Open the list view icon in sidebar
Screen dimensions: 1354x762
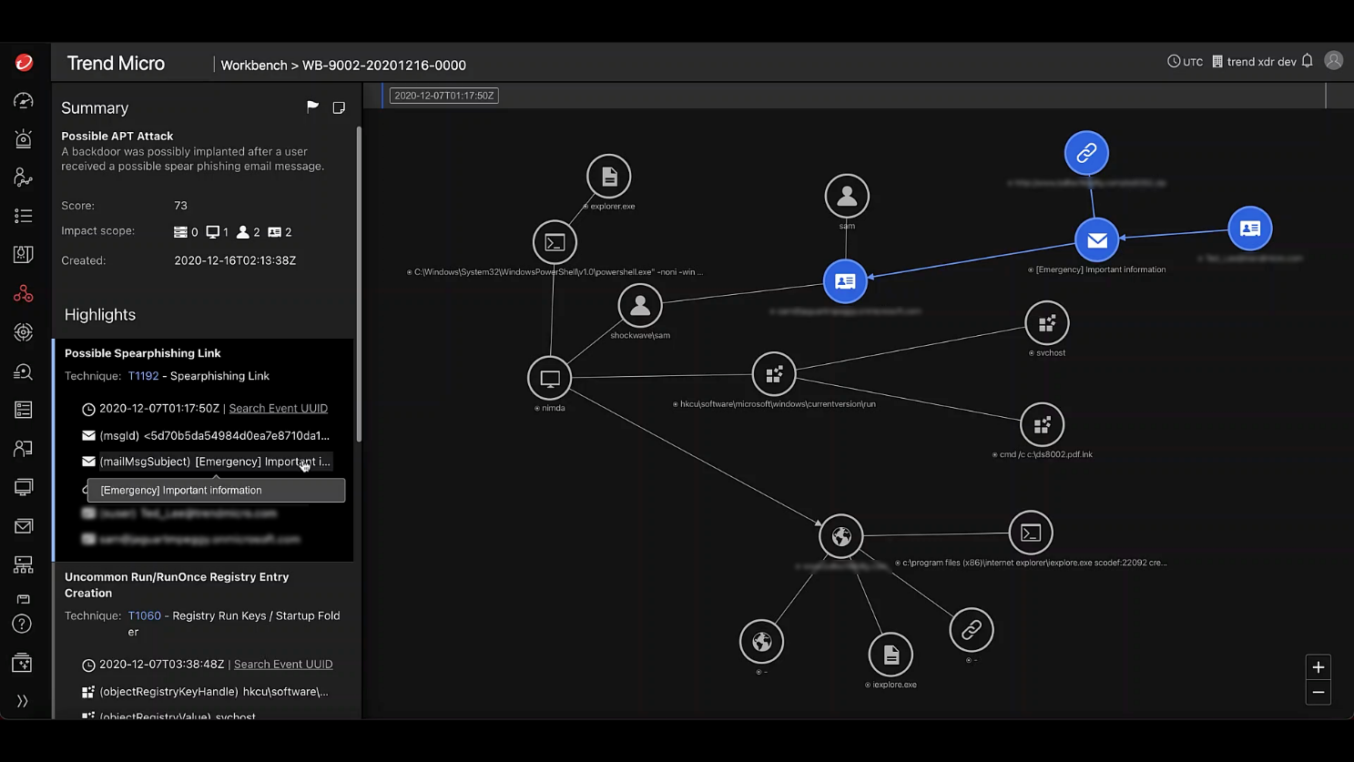tap(24, 216)
